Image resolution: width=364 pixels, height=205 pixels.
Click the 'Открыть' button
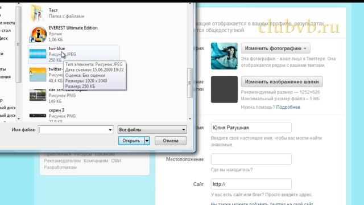(131, 141)
